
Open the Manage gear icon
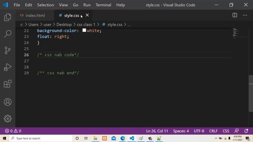[8, 119]
